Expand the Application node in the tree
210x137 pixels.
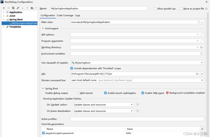(4, 12)
